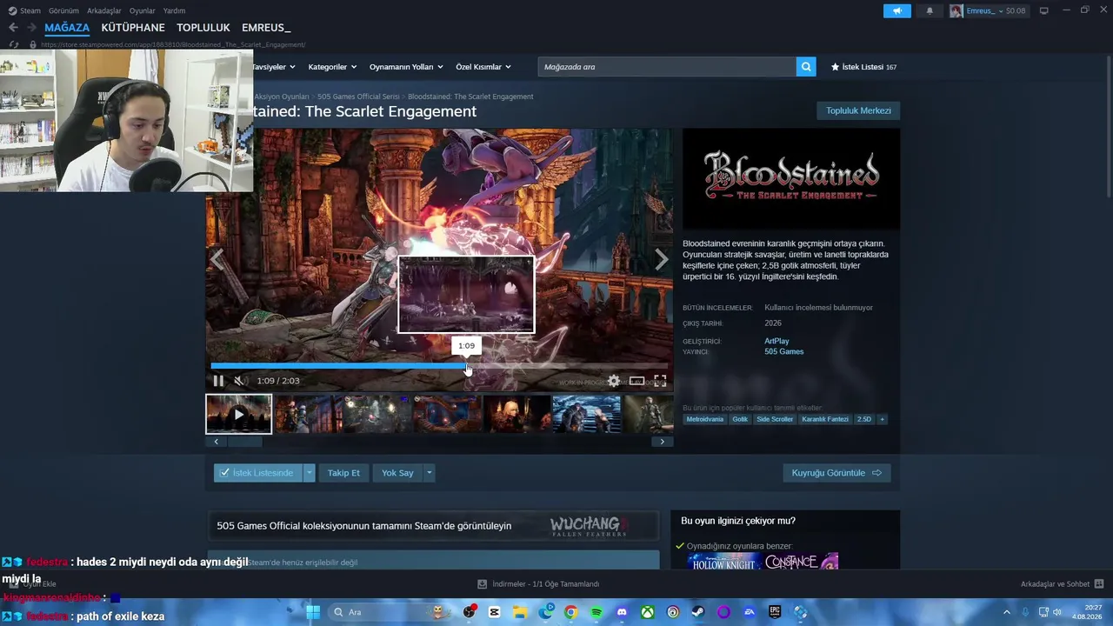The height and width of the screenshot is (626, 1113).
Task: Open the 505 Games publisher link
Action: tap(783, 351)
